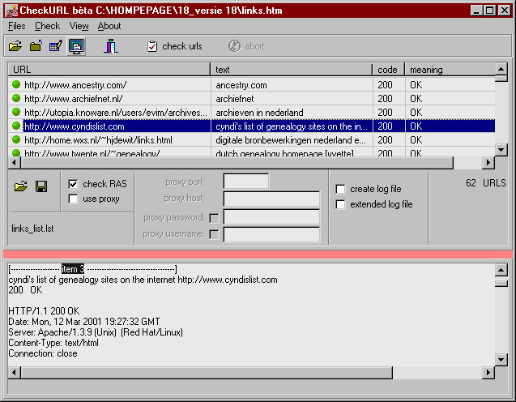Click the 'archieven in nederland' text cell
This screenshot has width=516, height=402.
click(x=259, y=113)
